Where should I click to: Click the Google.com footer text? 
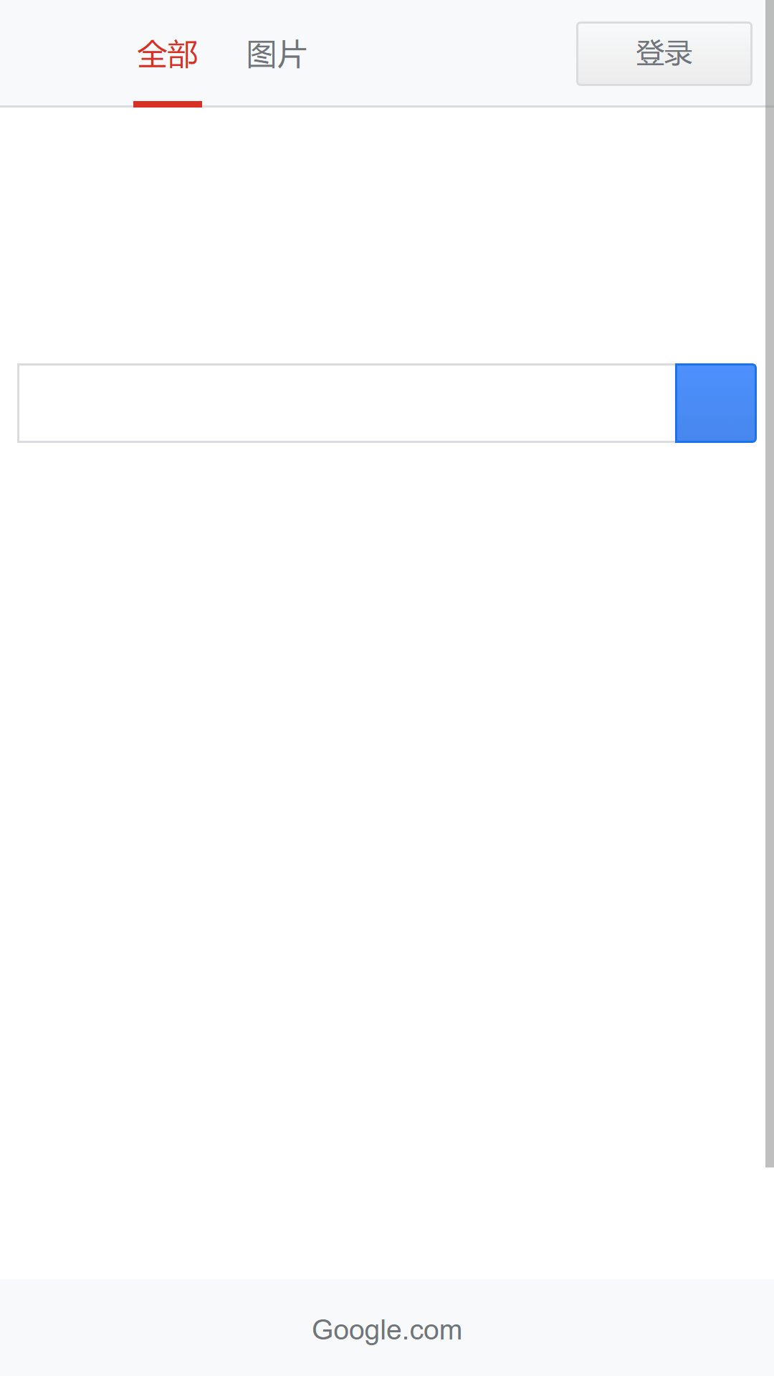pos(387,1330)
